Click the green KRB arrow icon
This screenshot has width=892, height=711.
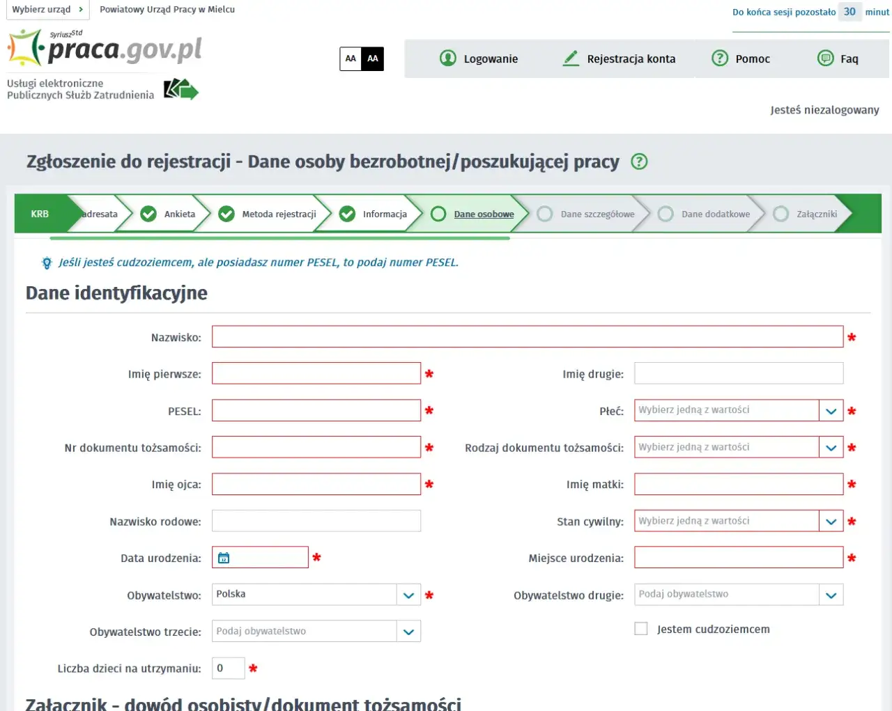[x=40, y=214]
